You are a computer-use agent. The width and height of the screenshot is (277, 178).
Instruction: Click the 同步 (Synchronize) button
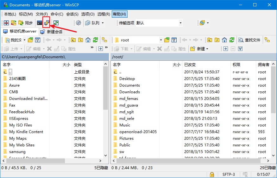(x=25, y=23)
